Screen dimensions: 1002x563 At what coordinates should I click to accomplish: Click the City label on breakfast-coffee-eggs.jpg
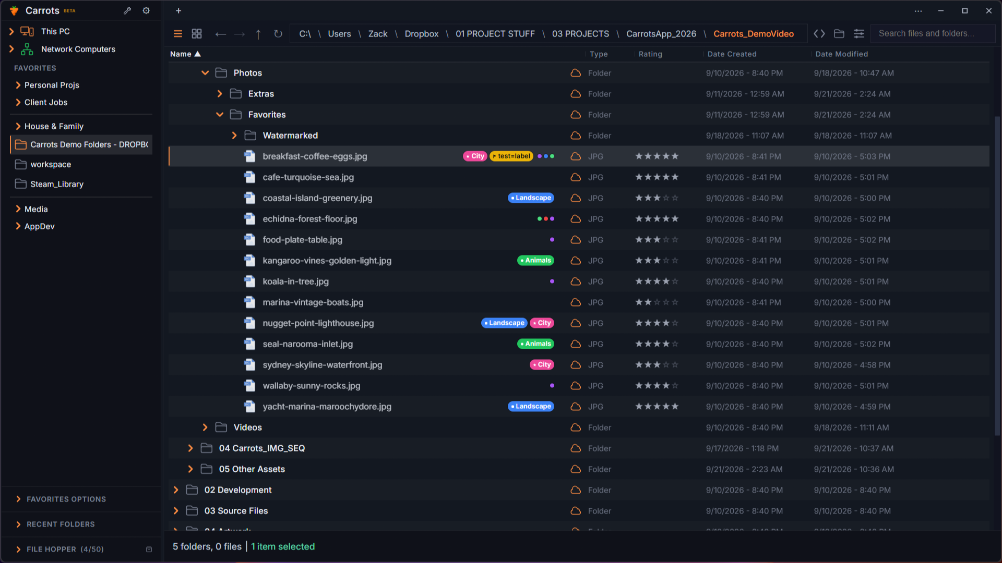pos(475,156)
